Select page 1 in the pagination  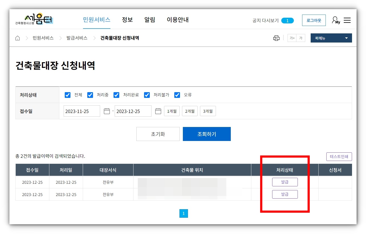[x=183, y=213]
